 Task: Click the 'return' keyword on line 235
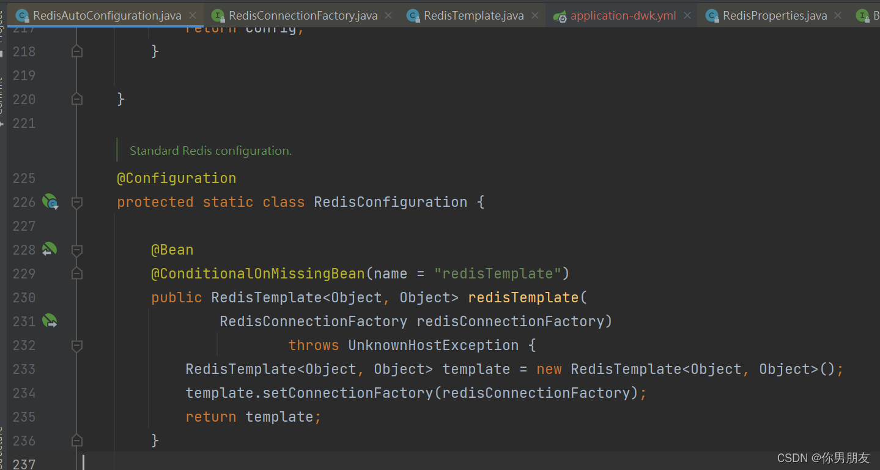tap(211, 417)
